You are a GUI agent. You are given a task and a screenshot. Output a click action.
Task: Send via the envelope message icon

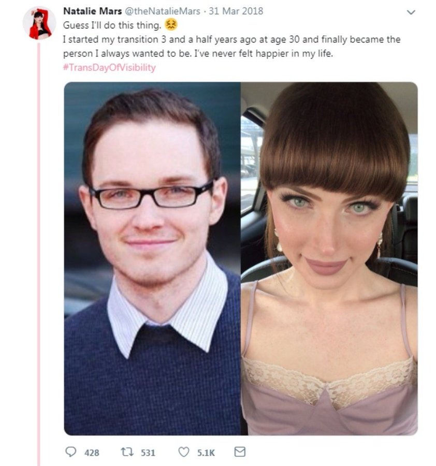tap(240, 452)
